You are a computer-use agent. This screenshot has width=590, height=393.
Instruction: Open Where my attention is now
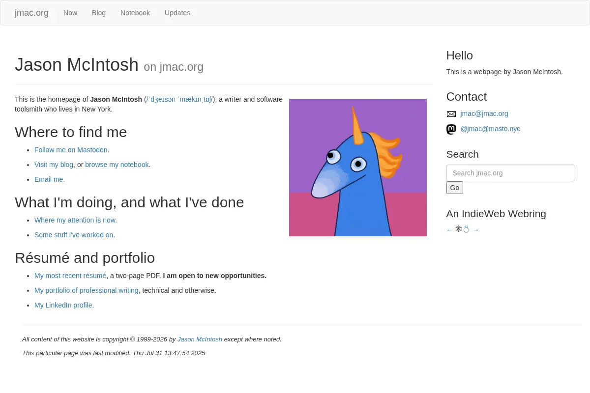coord(76,220)
